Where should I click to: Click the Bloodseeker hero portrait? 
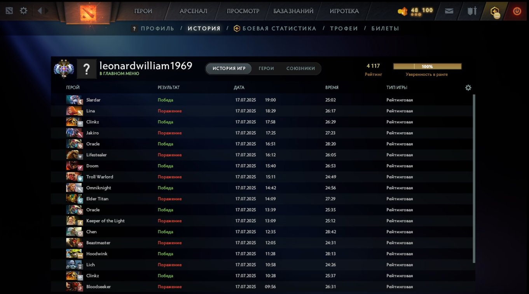pyautogui.click(x=74, y=287)
